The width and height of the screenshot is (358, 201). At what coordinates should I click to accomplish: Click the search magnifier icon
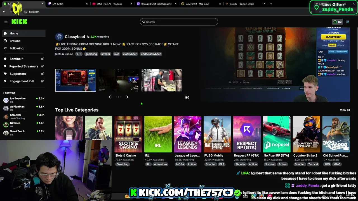pos(144,22)
